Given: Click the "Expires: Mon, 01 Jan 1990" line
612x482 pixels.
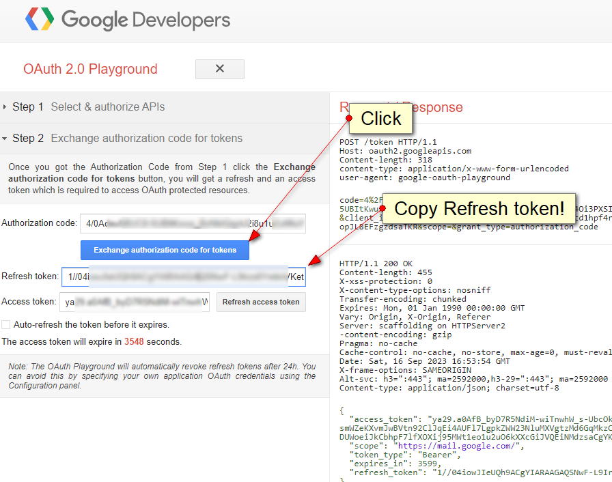Looking at the screenshot, I should (432, 308).
